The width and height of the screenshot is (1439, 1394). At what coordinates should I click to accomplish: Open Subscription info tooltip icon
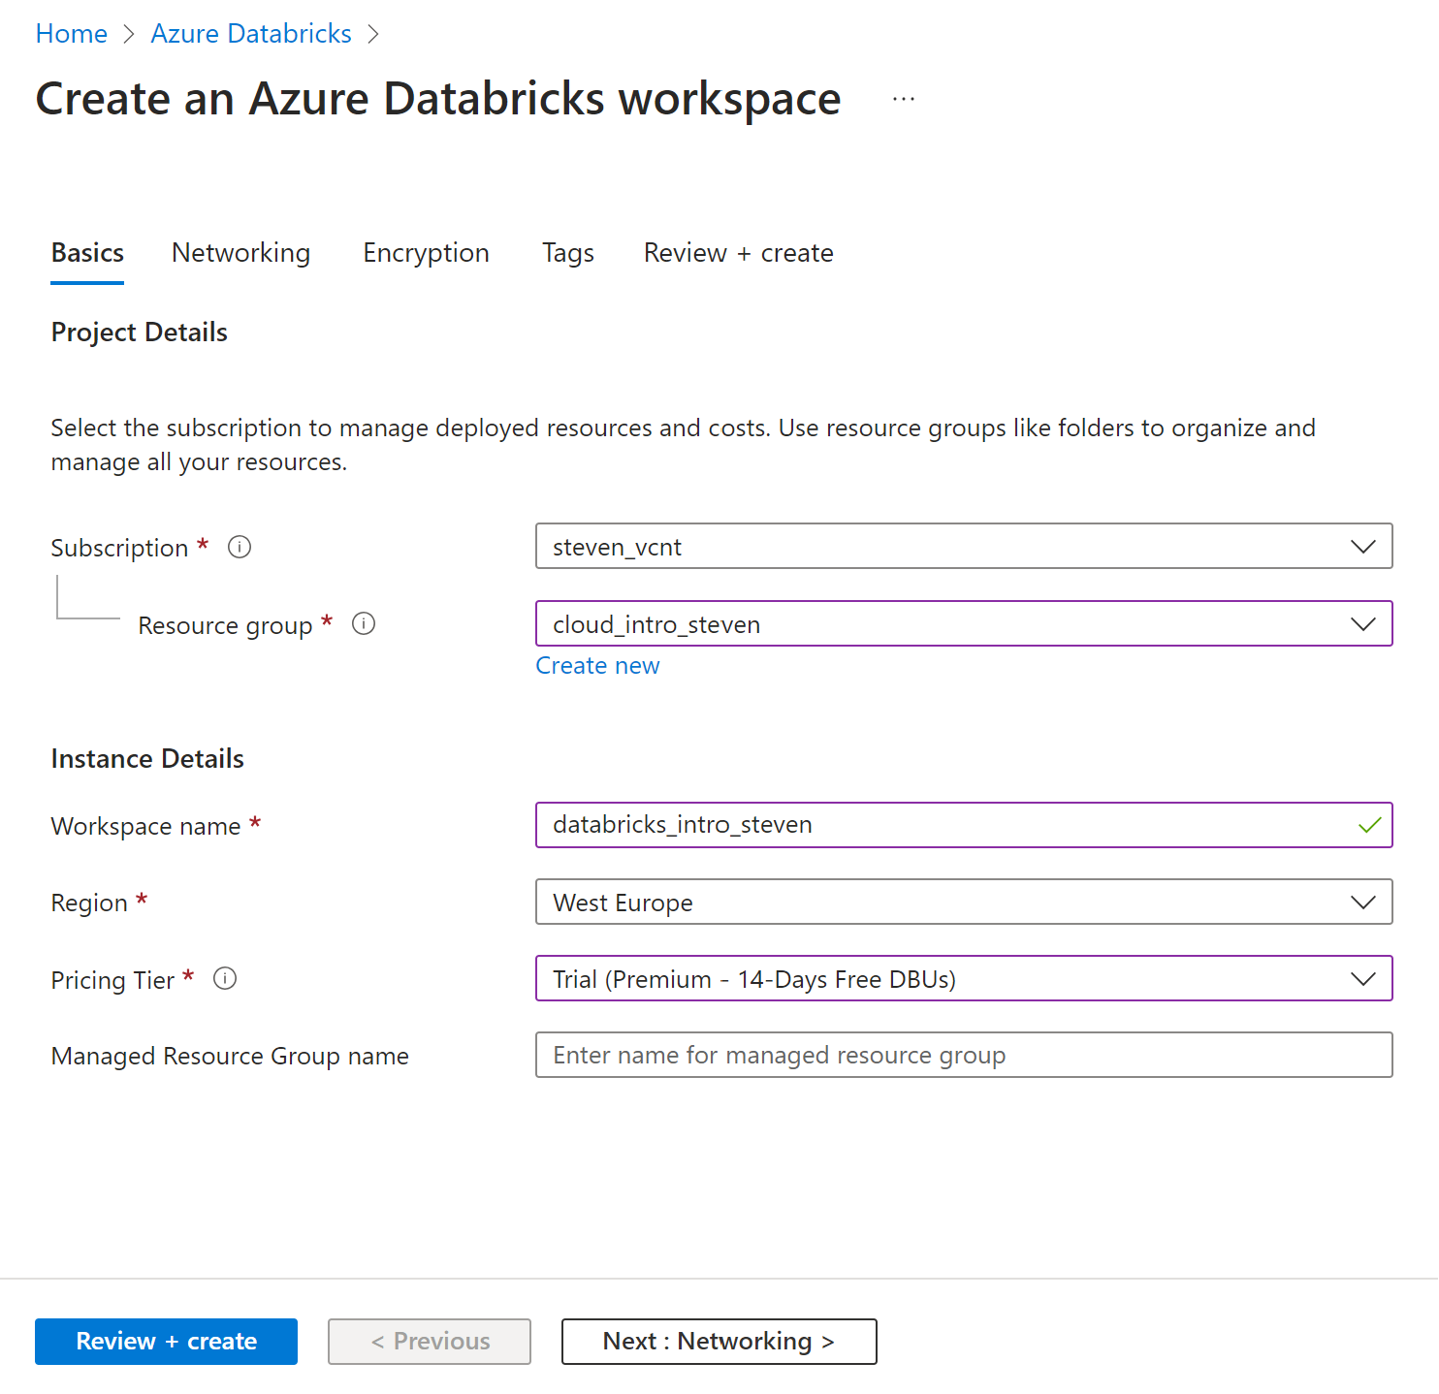click(x=240, y=547)
